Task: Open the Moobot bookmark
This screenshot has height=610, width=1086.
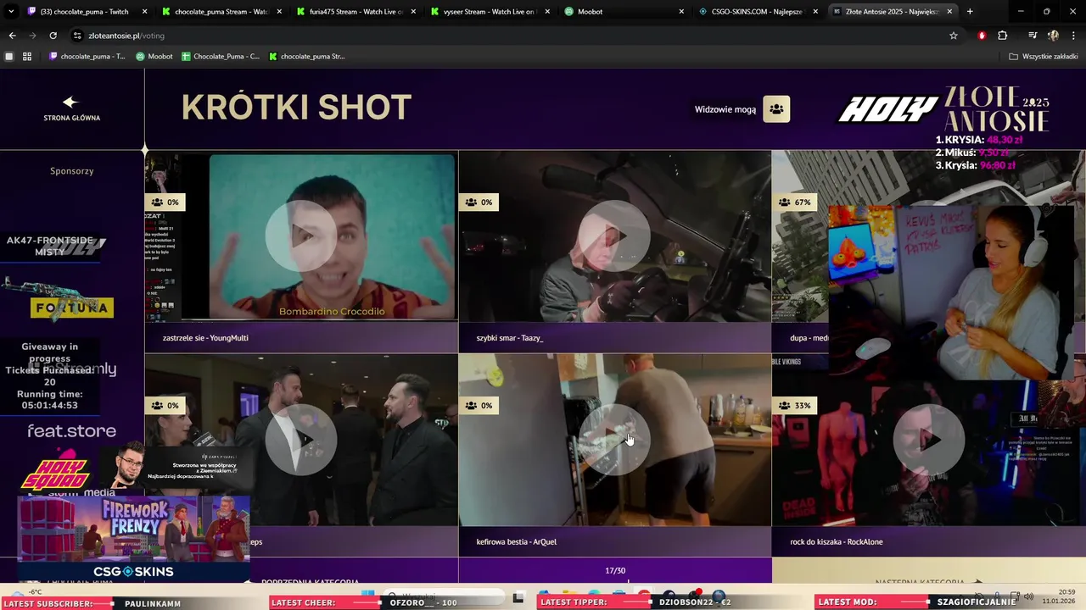Action: point(154,57)
